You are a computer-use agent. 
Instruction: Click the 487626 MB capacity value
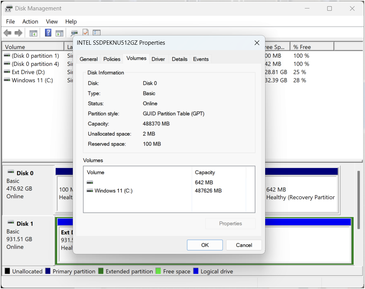(x=208, y=191)
